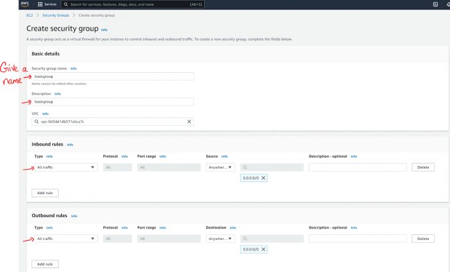Open outbound Destination Anywhere dropdown
This screenshot has width=450, height=272.
221,239
